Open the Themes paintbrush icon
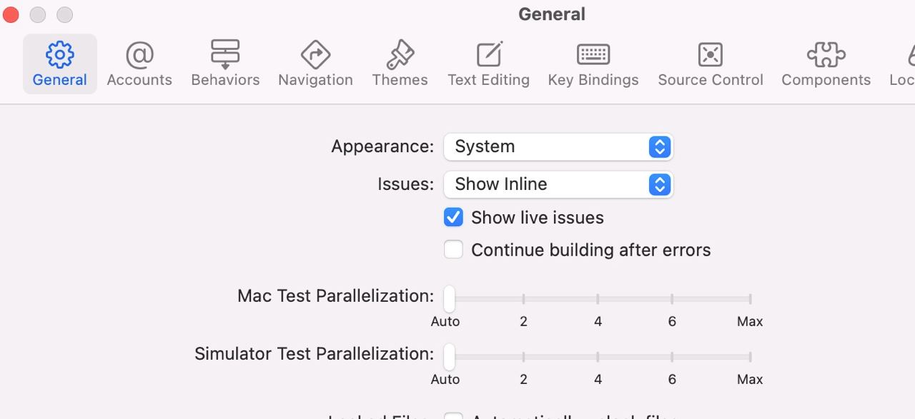This screenshot has height=419, width=915. [400, 55]
